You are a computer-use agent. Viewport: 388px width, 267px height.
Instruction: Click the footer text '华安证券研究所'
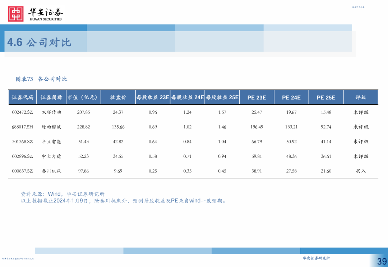point(316,258)
